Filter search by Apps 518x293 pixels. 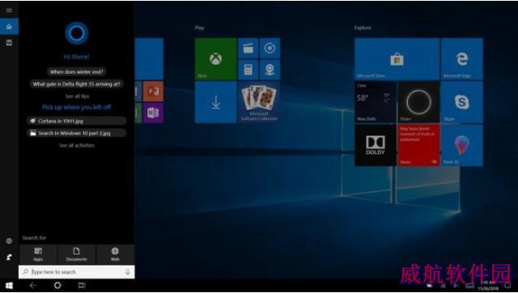click(x=38, y=254)
